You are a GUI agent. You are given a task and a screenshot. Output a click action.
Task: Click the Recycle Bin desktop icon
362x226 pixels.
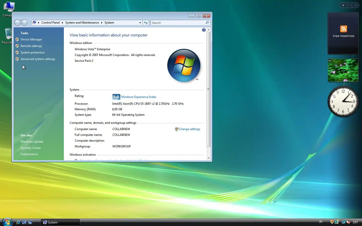pos(8,36)
